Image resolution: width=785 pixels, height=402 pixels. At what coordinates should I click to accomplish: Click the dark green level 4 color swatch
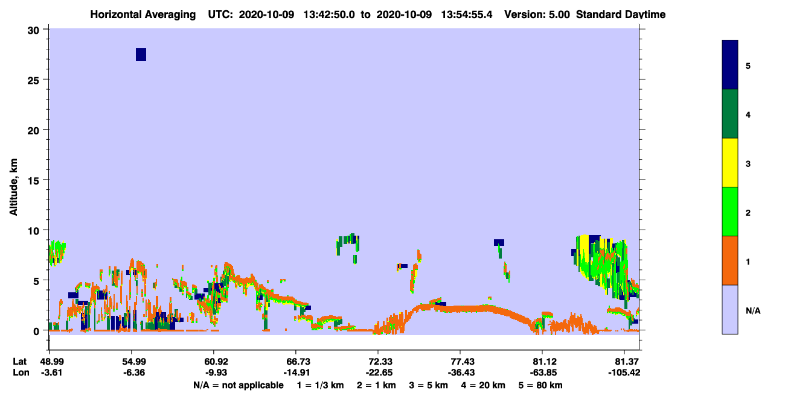pos(730,114)
